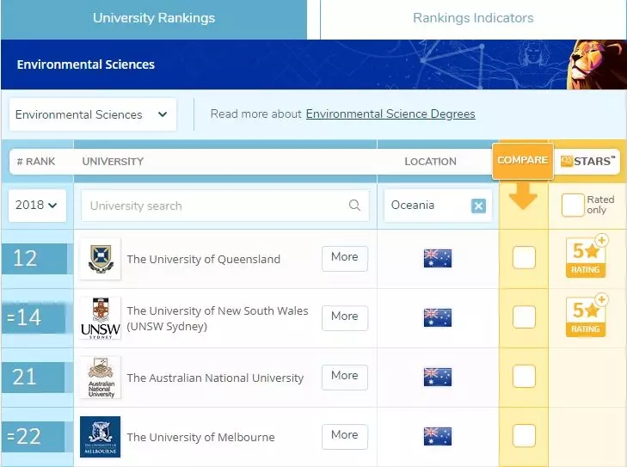Clear the Oceania location filter with X

tap(478, 206)
